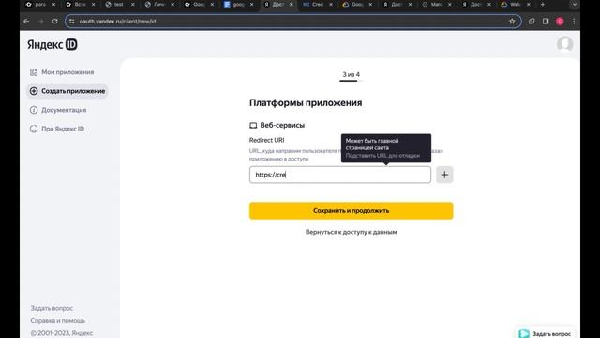This screenshot has height=338, width=600.
Task: Expand the tab search dropdown arrow
Action: coord(575,4)
